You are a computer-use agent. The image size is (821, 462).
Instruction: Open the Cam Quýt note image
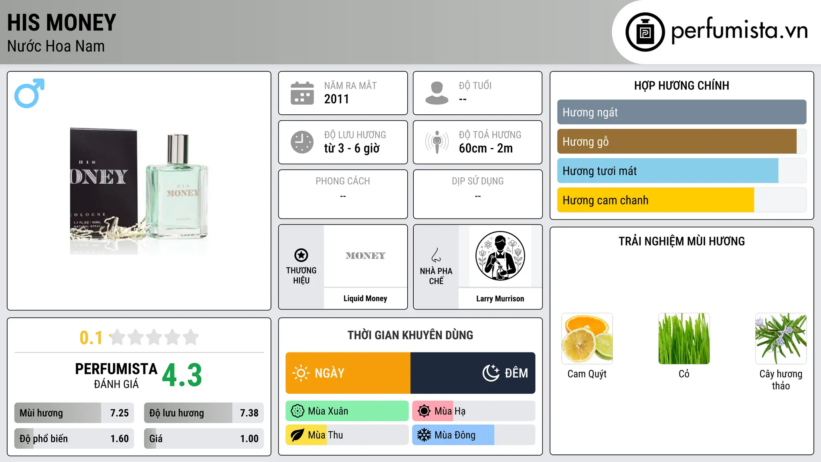[x=587, y=338]
